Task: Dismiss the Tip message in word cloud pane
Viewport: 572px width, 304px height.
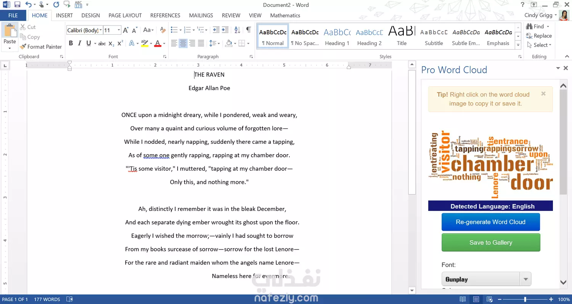Action: 543,93
